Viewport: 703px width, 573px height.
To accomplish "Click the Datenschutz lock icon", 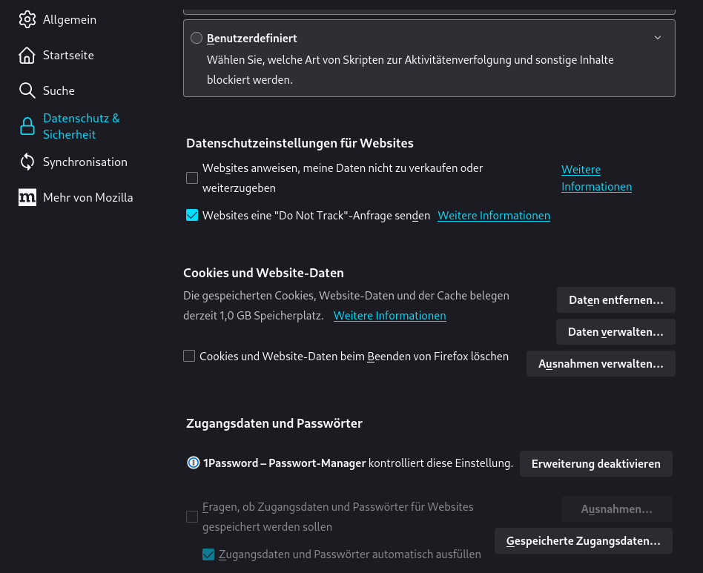I will (x=27, y=126).
